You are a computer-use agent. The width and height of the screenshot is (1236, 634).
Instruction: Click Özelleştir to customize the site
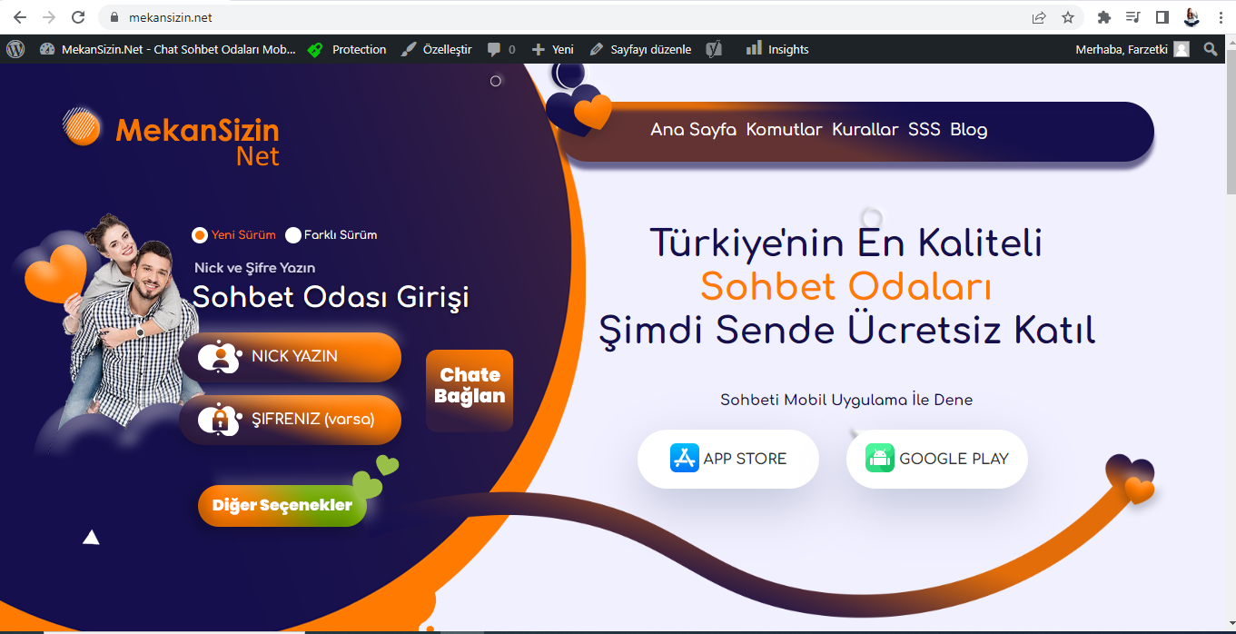(x=436, y=49)
